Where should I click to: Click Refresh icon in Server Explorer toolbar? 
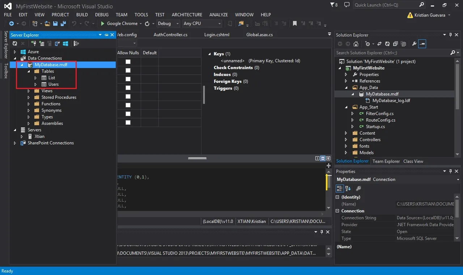15,43
